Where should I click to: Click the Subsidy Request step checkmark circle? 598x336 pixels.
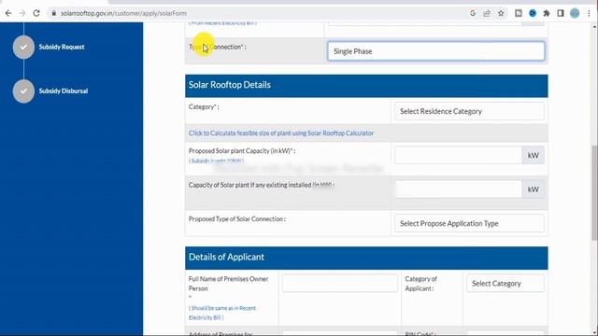click(23, 48)
